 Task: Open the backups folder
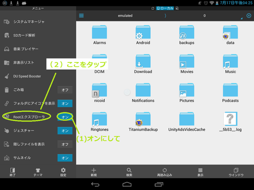click(x=187, y=35)
